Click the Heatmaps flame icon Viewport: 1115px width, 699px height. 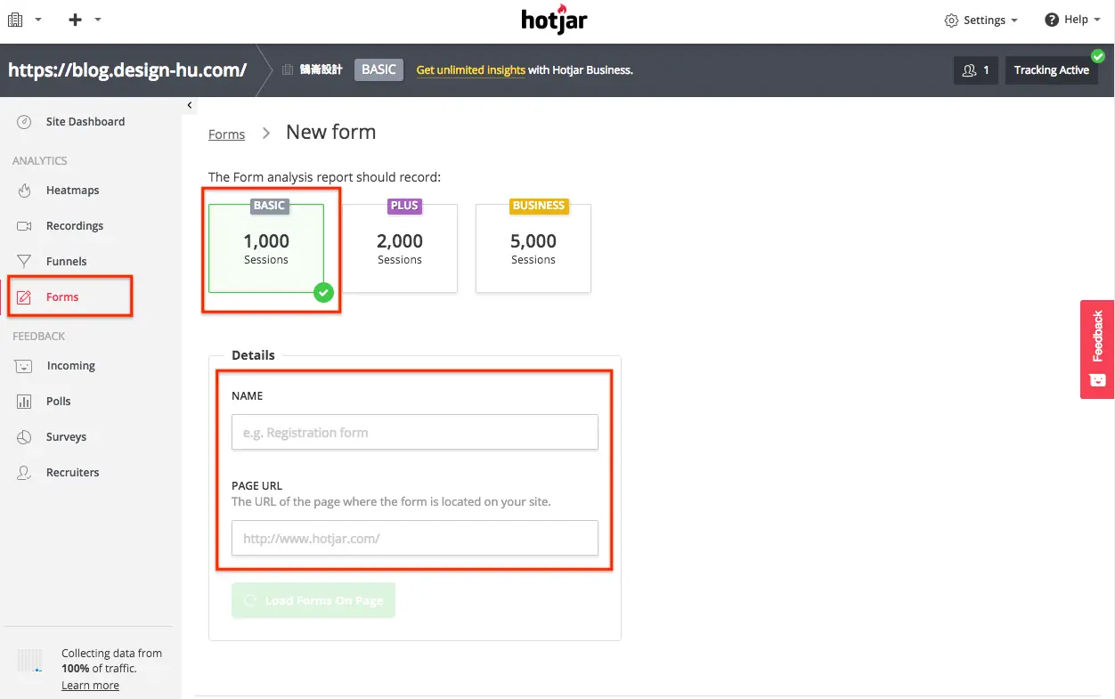[x=24, y=190]
